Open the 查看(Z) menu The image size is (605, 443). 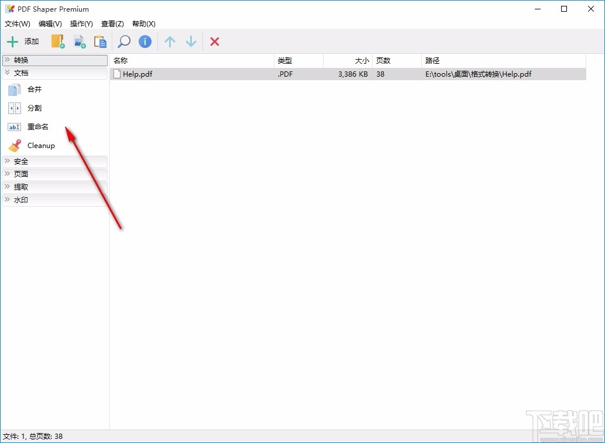pyautogui.click(x=112, y=24)
